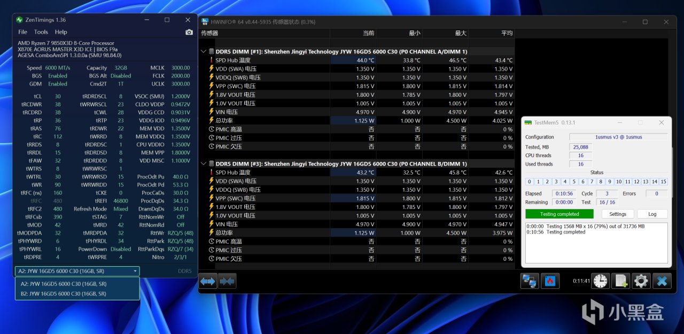Click the green Testing completed progress bar
Image resolution: width=684 pixels, height=334 pixels.
coord(559,214)
